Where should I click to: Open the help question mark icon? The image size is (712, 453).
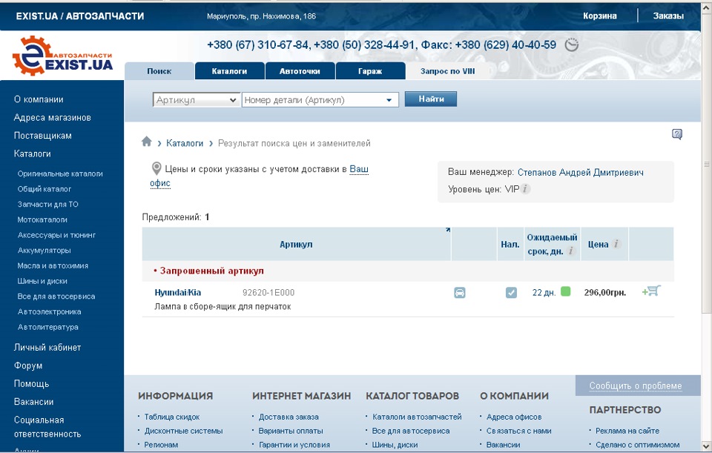tap(676, 134)
